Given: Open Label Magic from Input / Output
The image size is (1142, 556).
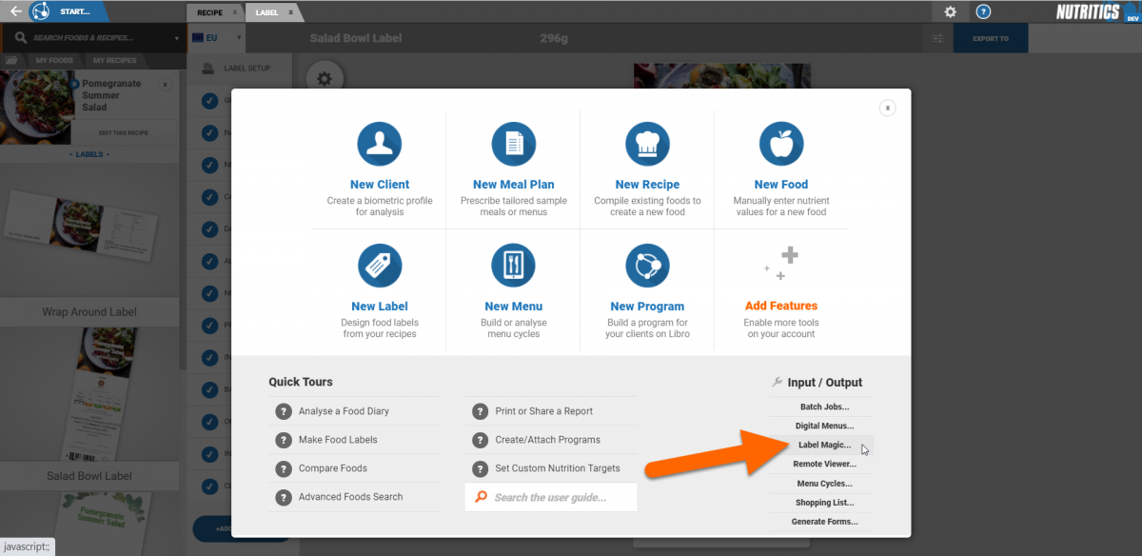Looking at the screenshot, I should coord(824,445).
